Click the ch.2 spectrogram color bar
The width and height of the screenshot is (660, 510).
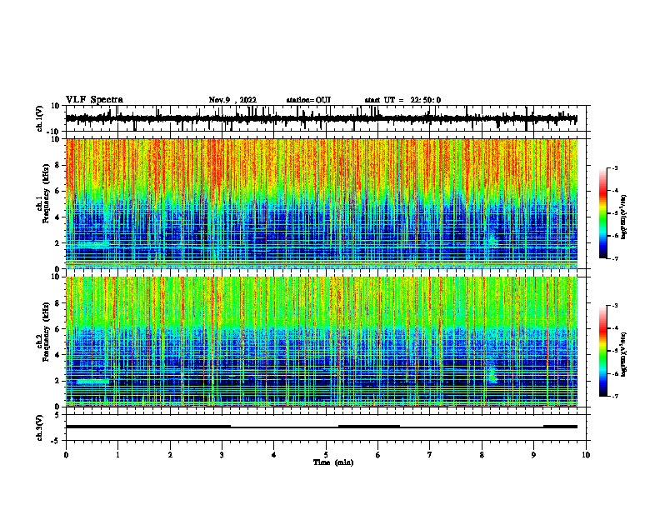(603, 351)
